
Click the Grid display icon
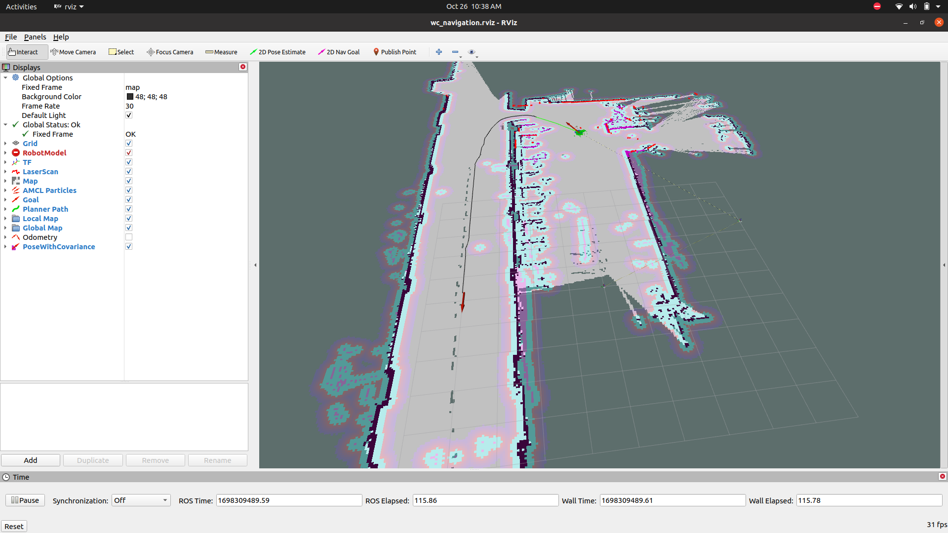pos(16,143)
